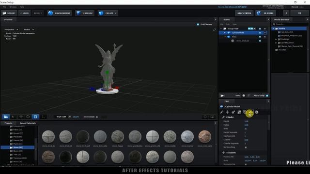Click the Import button in the top toolbar
This screenshot has height=174, width=310.
tap(9, 13)
